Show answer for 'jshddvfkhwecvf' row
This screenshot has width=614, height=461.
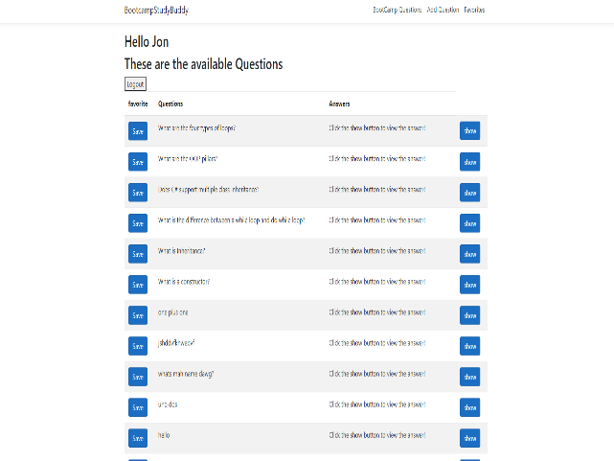pyautogui.click(x=470, y=346)
